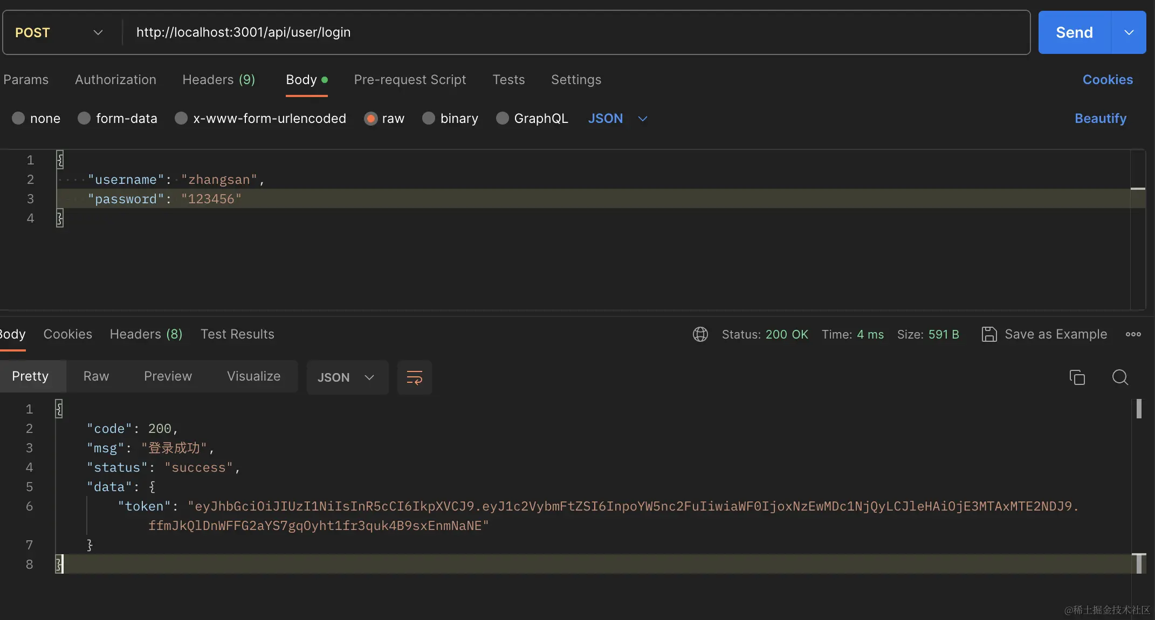Image resolution: width=1155 pixels, height=620 pixels.
Task: Click the response pane scrollbar thumb
Action: pyautogui.click(x=1138, y=409)
